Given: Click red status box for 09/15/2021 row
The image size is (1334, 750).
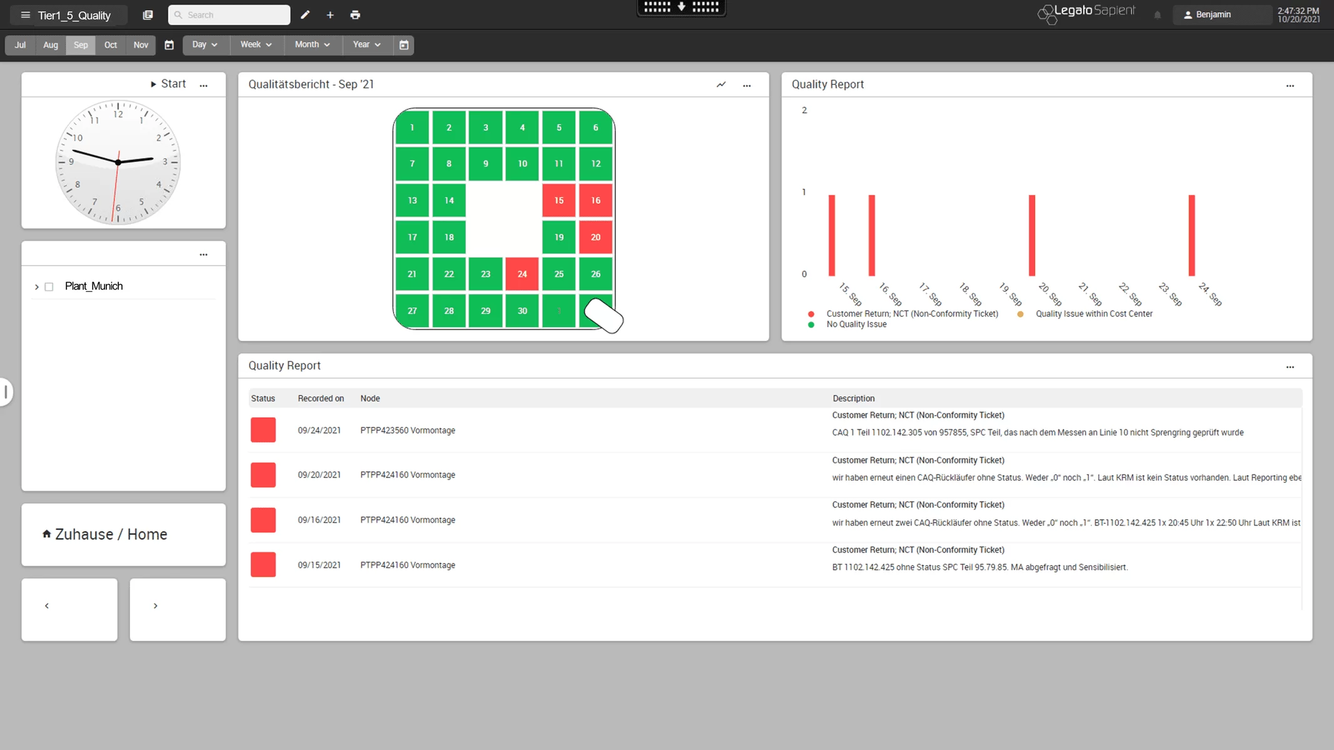Looking at the screenshot, I should point(263,564).
